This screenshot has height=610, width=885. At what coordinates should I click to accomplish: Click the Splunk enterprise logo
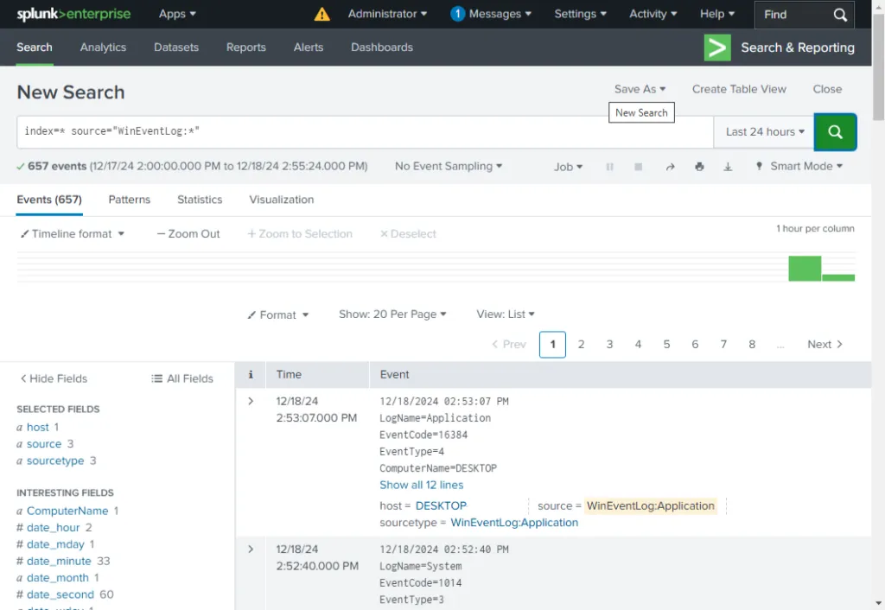[73, 14]
